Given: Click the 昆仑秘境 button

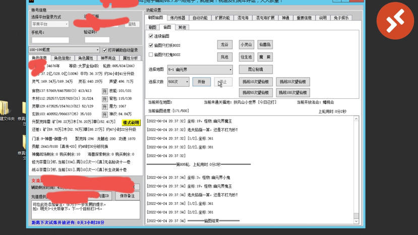Looking at the screenshot, I should (255, 70).
